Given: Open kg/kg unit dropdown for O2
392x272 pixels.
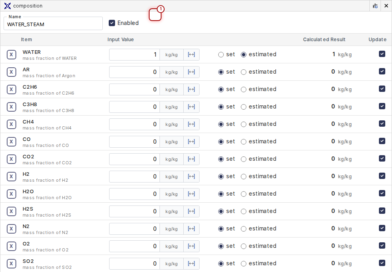Looking at the screenshot, I should 171,246.
